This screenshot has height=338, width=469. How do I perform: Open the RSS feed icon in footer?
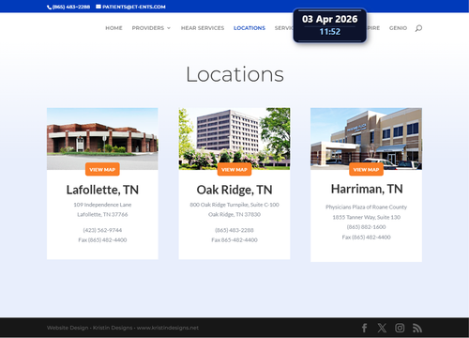[417, 328]
